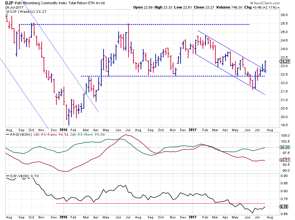Viewport: 295px width, 220px height.
Task: Click the 2017 year label under the price panel
Action: [x=192, y=130]
